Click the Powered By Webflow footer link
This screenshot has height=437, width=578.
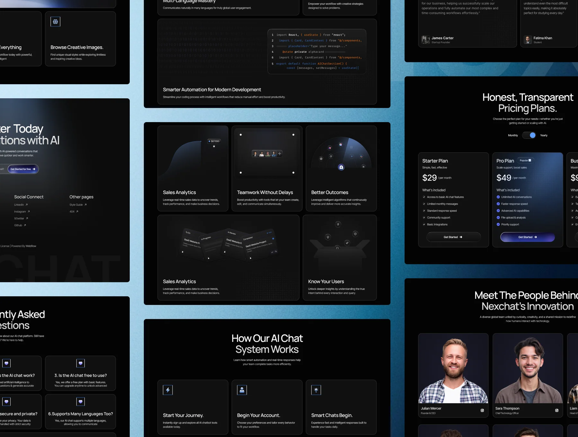(x=24, y=246)
